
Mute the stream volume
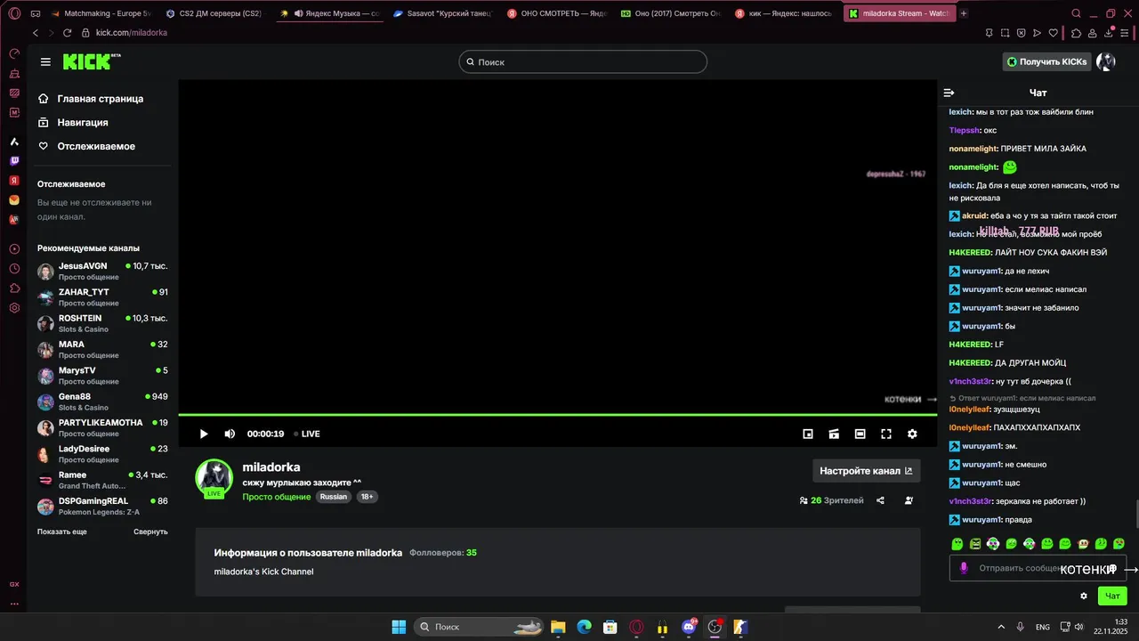click(230, 434)
